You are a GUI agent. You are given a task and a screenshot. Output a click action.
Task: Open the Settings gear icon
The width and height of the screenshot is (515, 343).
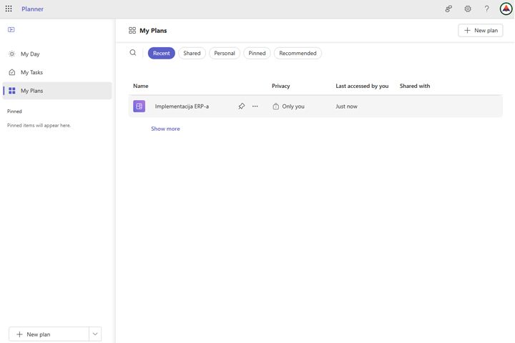(x=468, y=9)
